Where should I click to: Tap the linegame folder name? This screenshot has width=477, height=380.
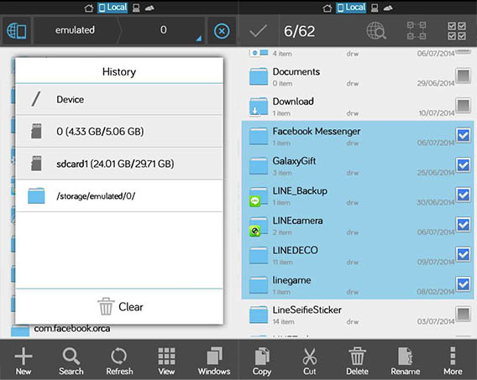[291, 280]
